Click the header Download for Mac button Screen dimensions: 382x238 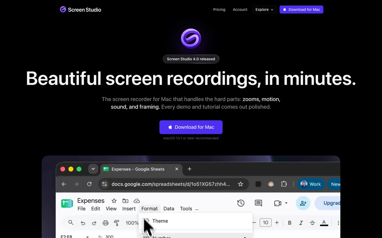point(301,10)
